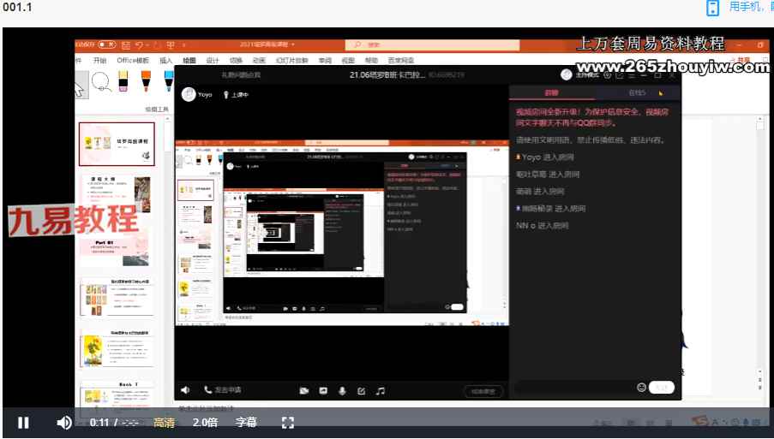Image resolution: width=774 pixels, height=439 pixels.
Task: Click the screen share icon in classroom toolbar
Action: coord(323,391)
